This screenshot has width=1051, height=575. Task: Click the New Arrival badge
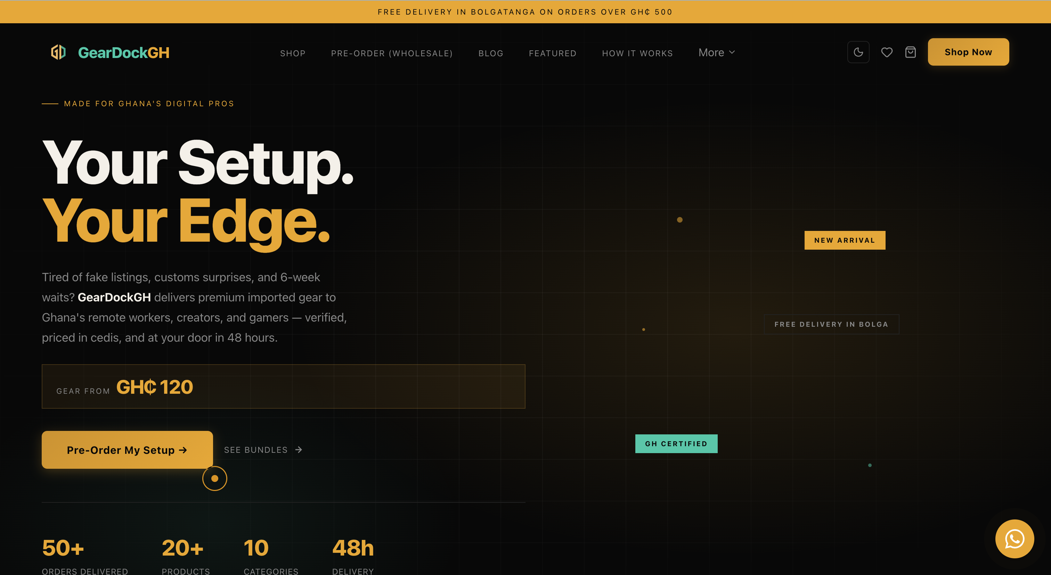[845, 240]
